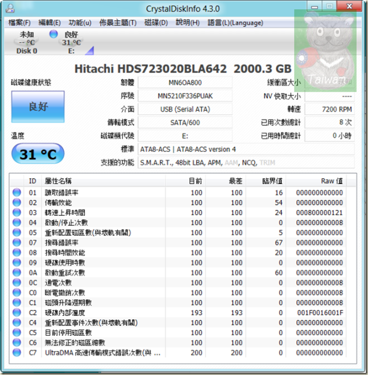The image size is (368, 375).
Task: Select the 磁頭升降週期數 attribute name
Action: (x=68, y=303)
